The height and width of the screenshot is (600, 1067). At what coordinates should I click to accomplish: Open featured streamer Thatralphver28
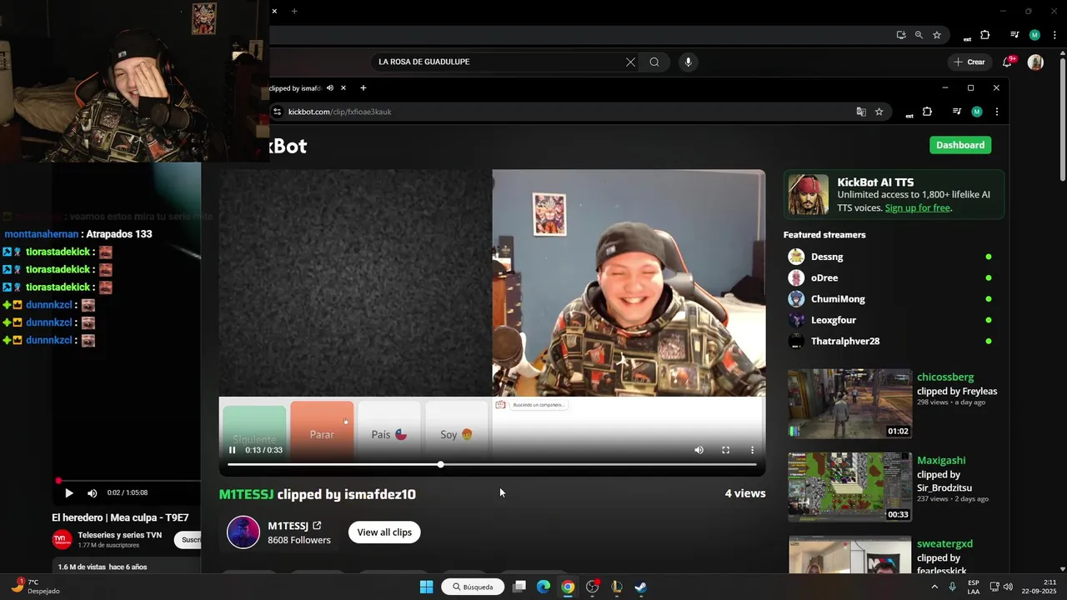[845, 341]
